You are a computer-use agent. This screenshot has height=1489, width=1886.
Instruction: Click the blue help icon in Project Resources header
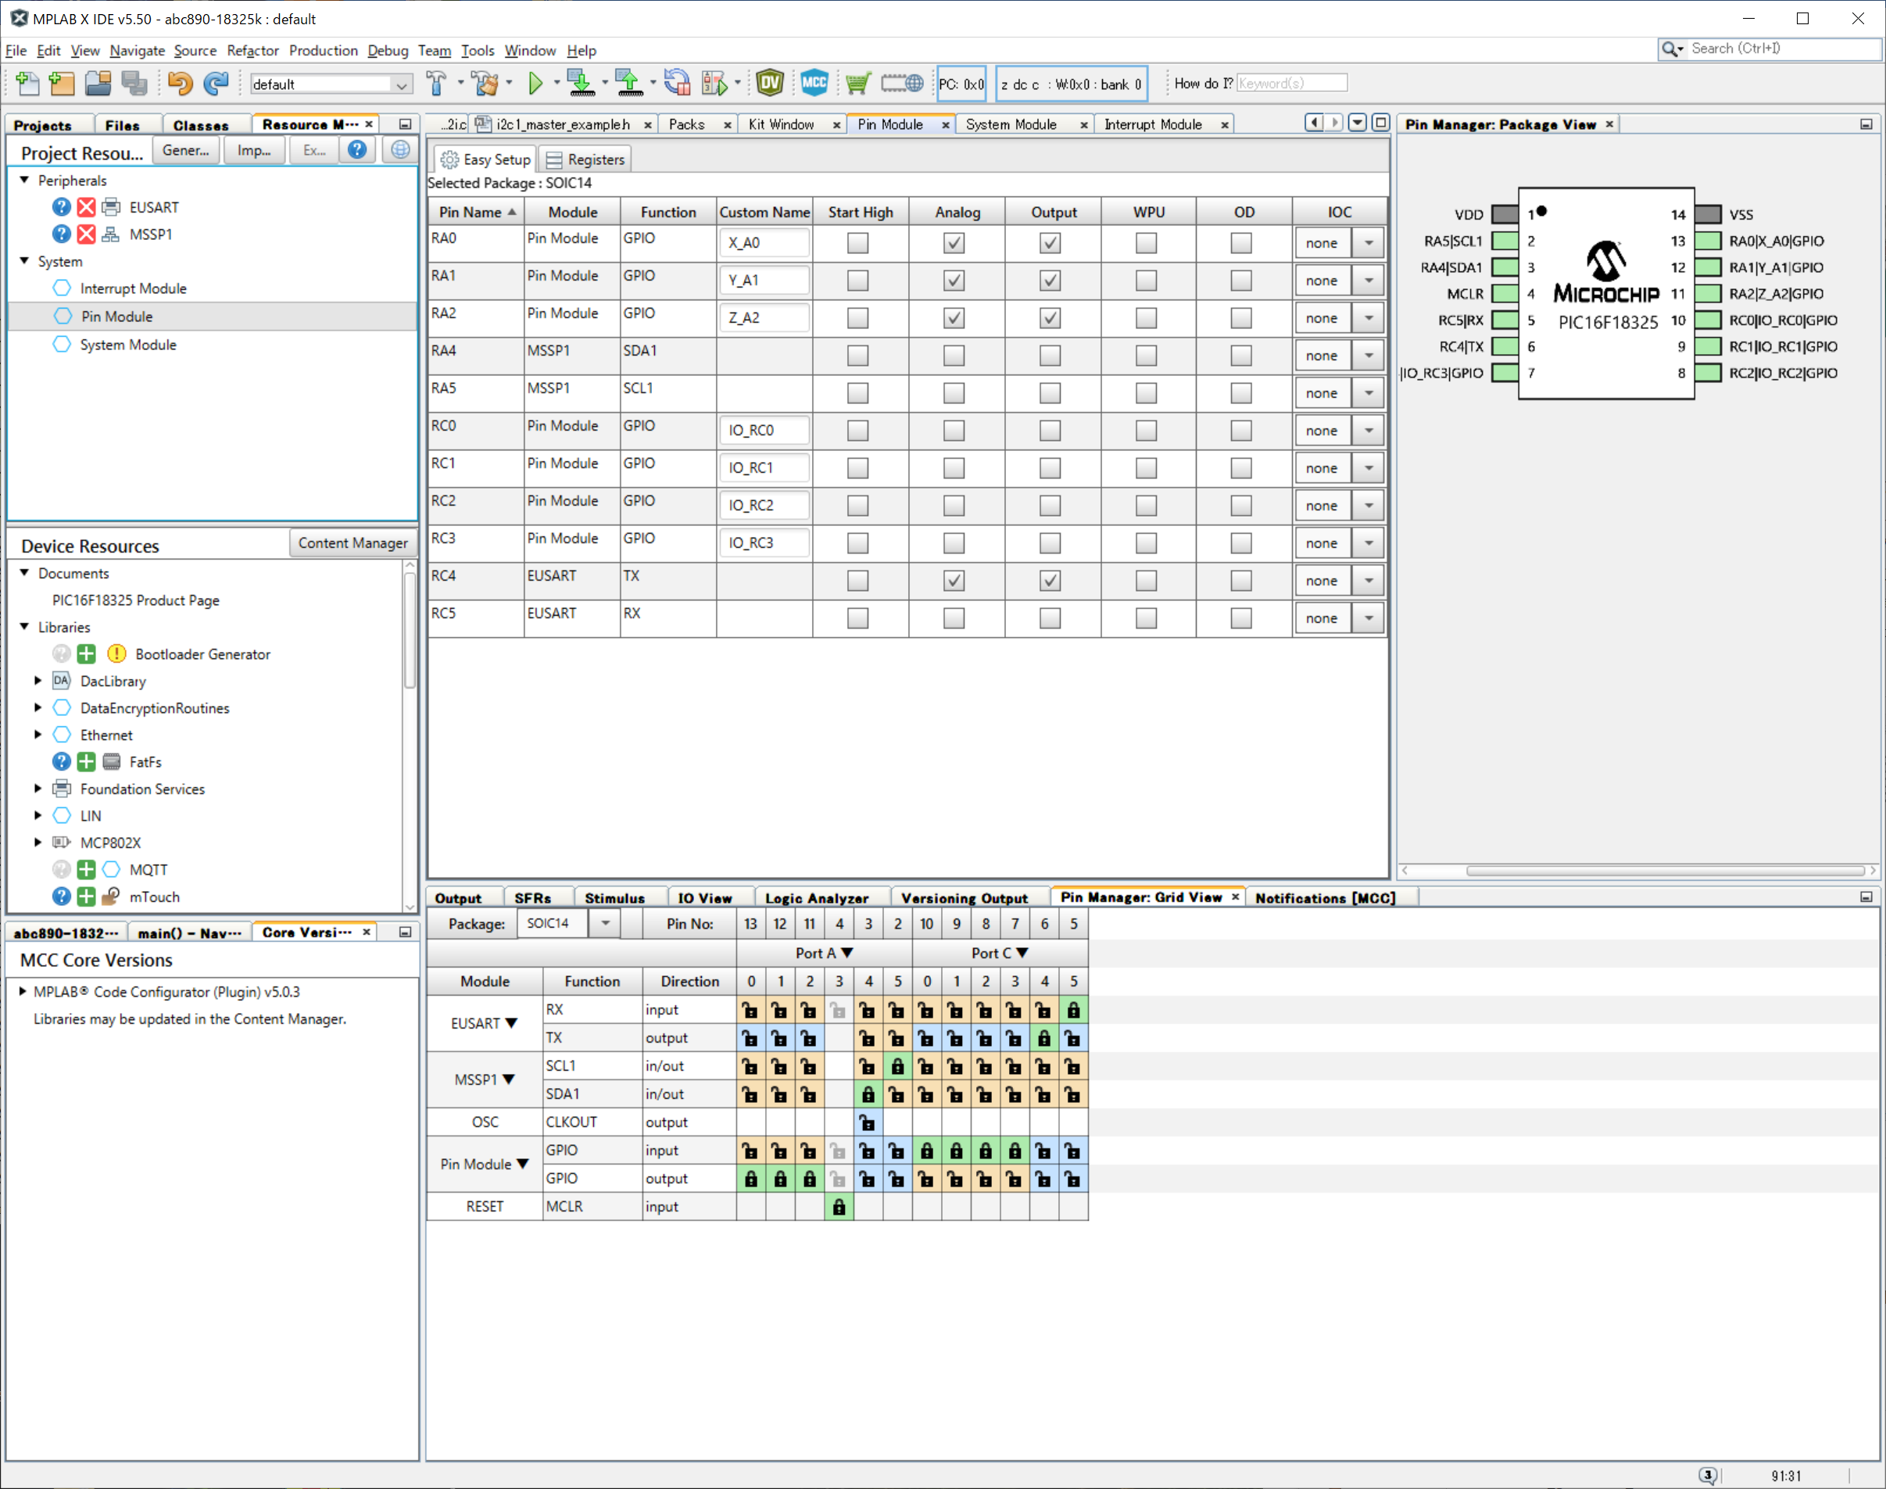(356, 150)
